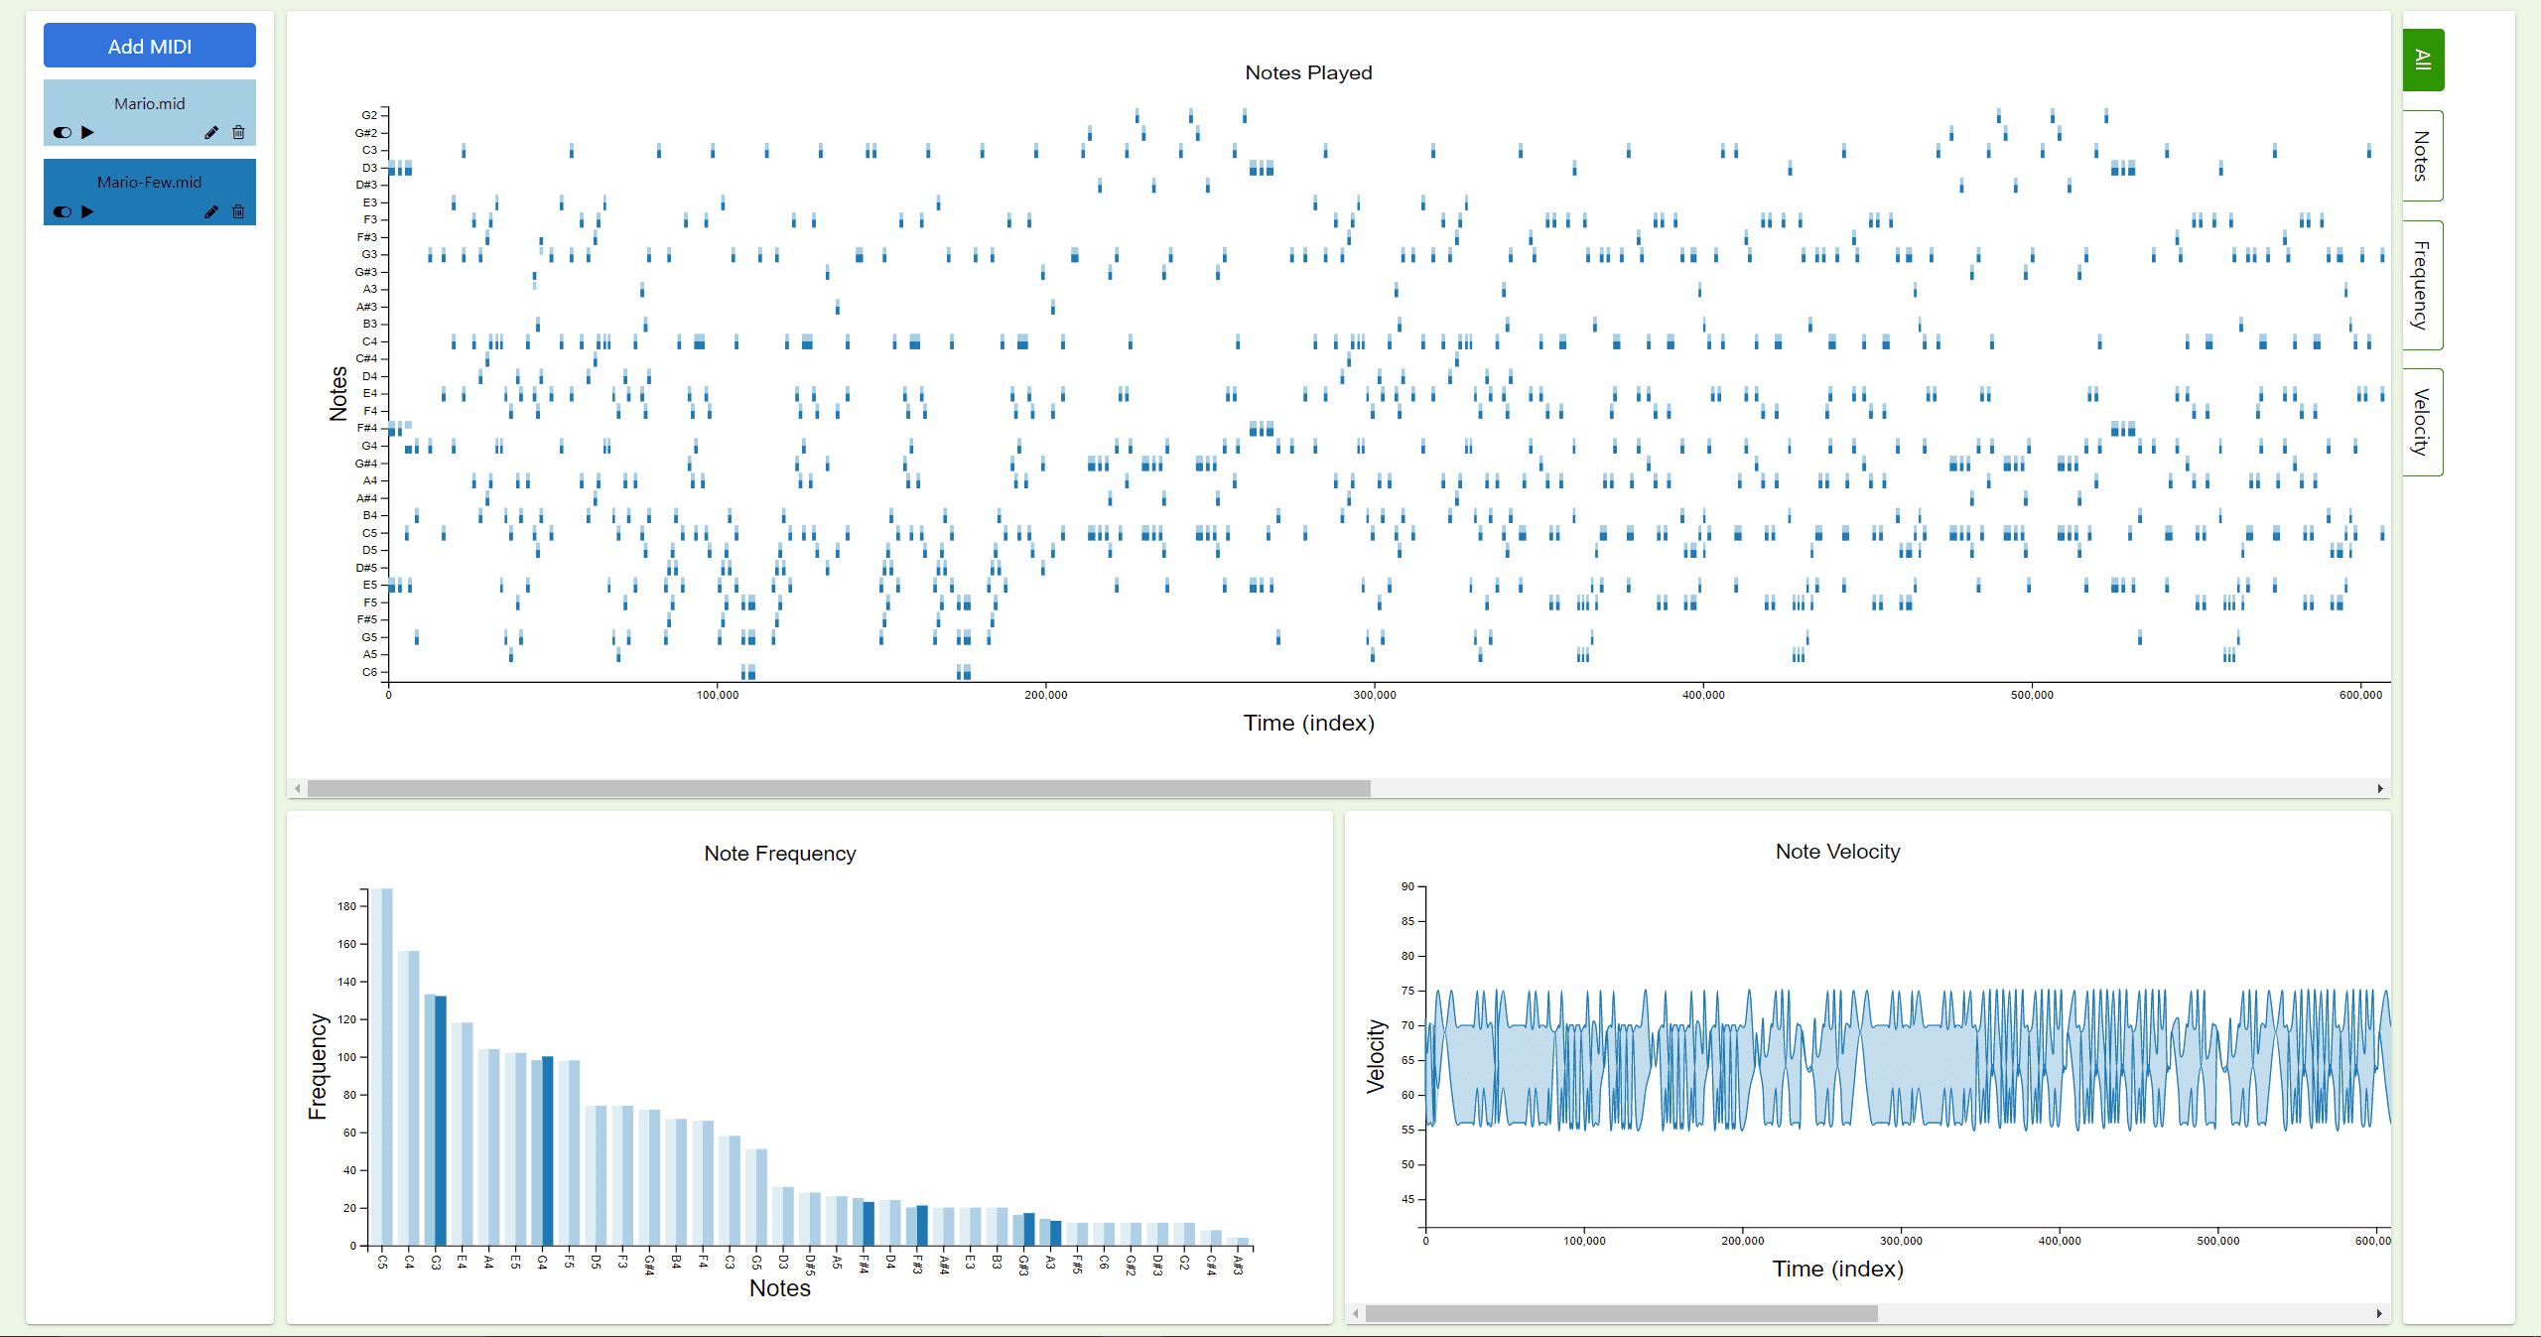
Task: Click the Note Velocity horizontal scrollbar thumb
Action: tap(1621, 1313)
